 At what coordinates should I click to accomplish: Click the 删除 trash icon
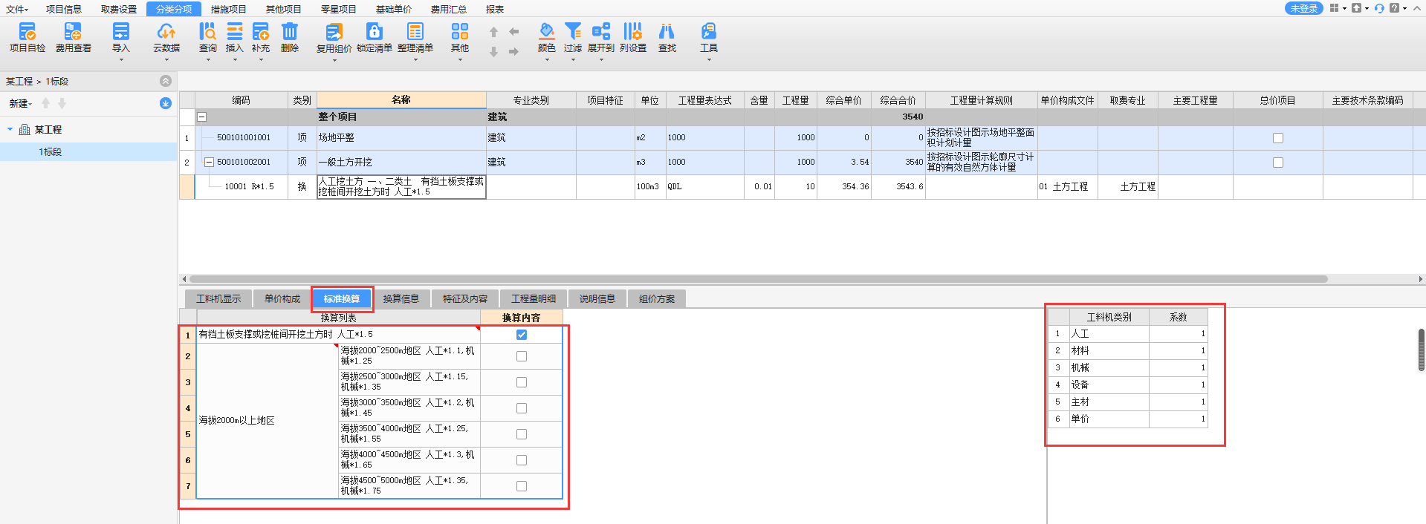[x=290, y=32]
